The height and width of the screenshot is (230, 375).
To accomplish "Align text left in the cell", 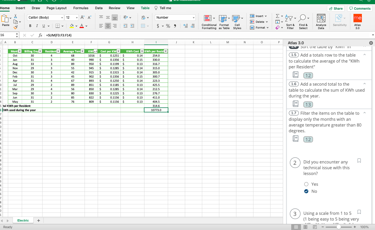I will tap(101, 26).
